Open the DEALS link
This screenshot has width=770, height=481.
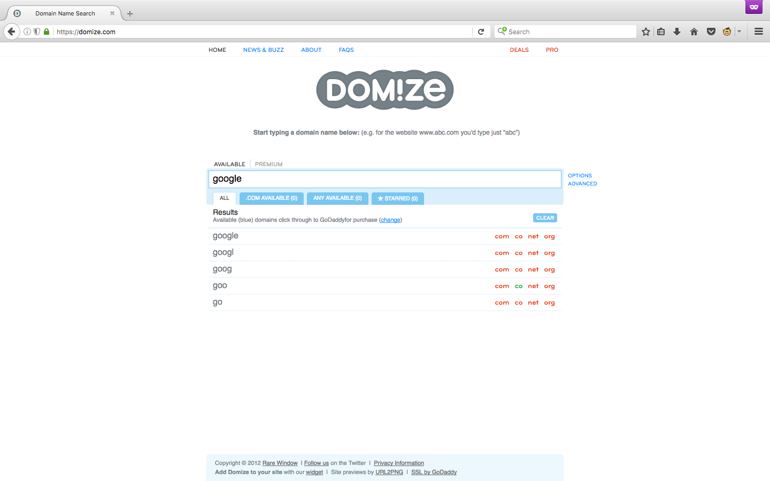pyautogui.click(x=519, y=50)
